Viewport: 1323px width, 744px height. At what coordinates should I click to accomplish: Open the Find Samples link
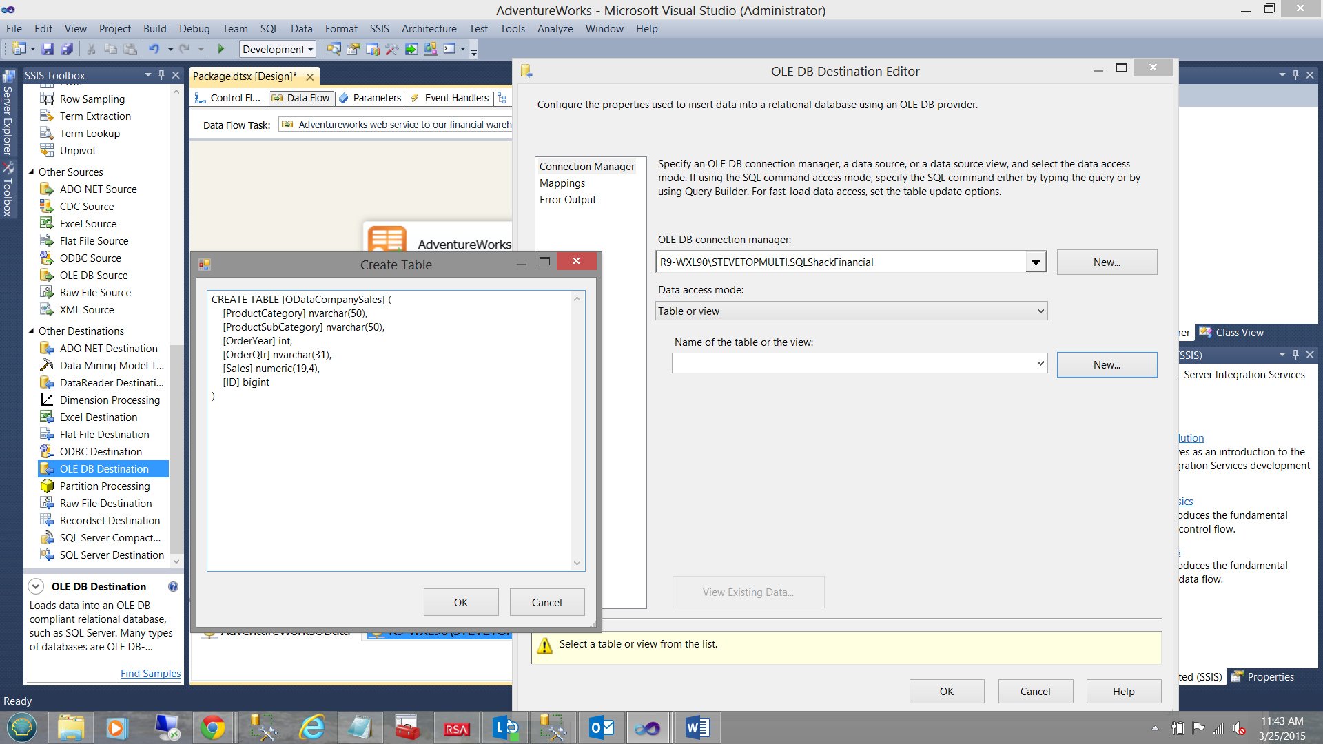(x=150, y=674)
